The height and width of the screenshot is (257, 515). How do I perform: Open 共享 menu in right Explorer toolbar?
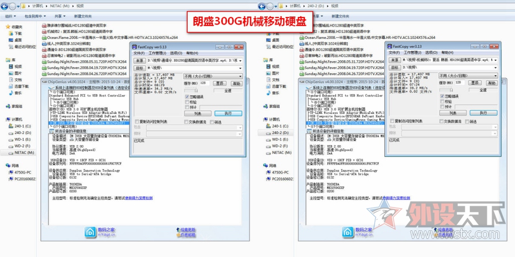[318, 16]
